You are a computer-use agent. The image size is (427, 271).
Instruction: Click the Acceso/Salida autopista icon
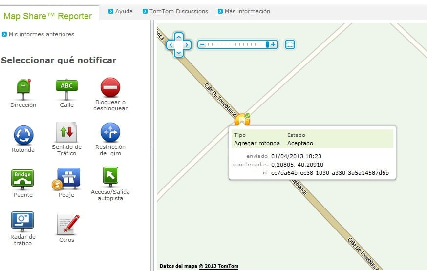(110, 177)
